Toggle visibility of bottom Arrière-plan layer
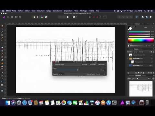The image size is (155, 116). (x=152, y=65)
